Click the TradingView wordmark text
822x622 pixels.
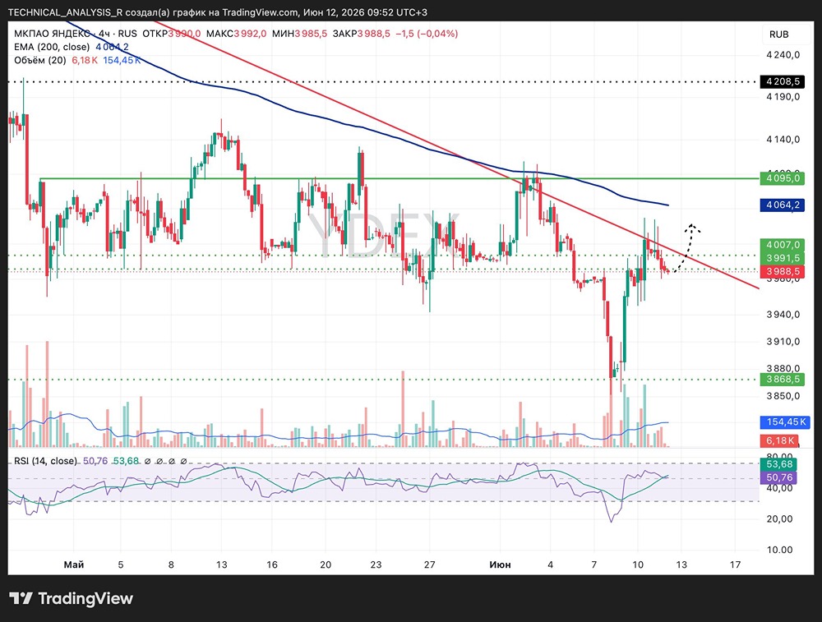point(86,598)
